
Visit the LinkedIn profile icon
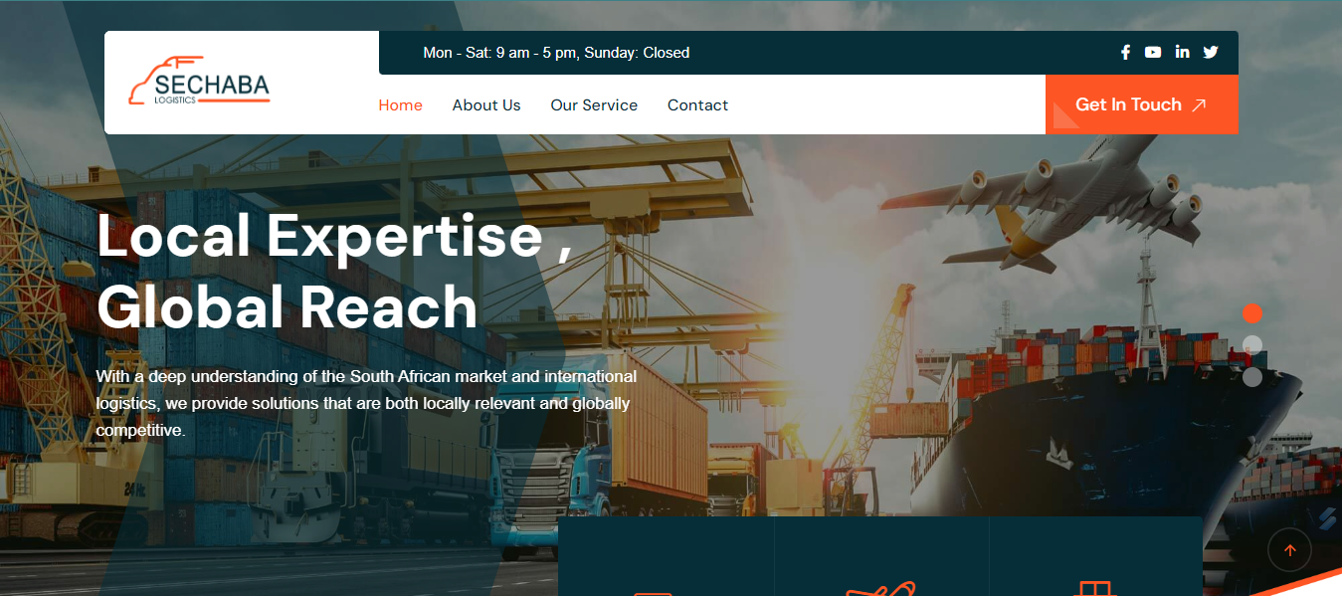[x=1182, y=52]
